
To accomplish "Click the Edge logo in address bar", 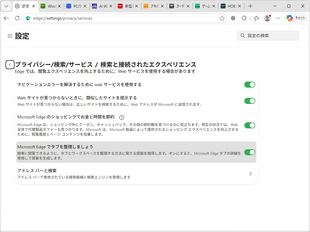I will tap(28, 18).
